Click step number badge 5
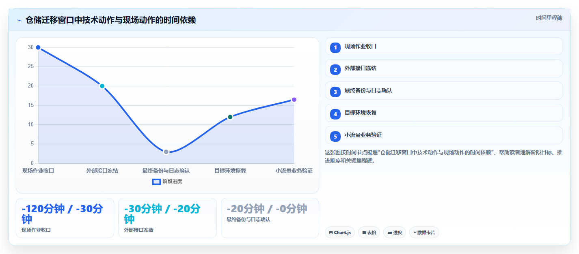Image resolution: width=579 pixels, height=254 pixels. click(335, 137)
